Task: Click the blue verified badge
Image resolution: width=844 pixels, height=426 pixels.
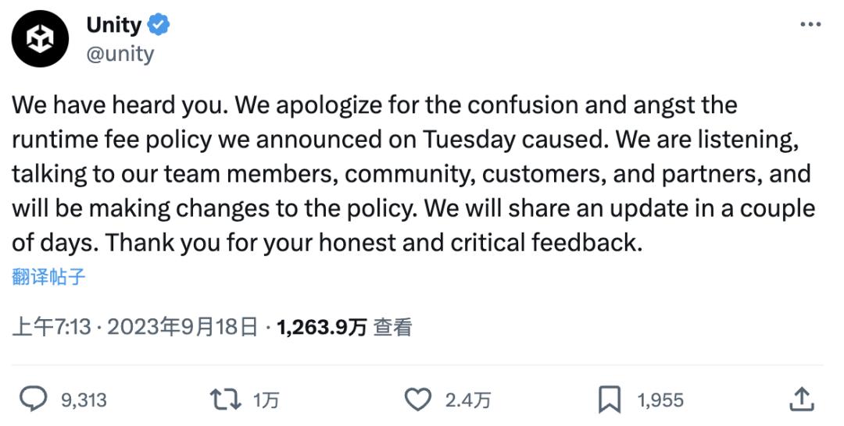Action: (159, 25)
